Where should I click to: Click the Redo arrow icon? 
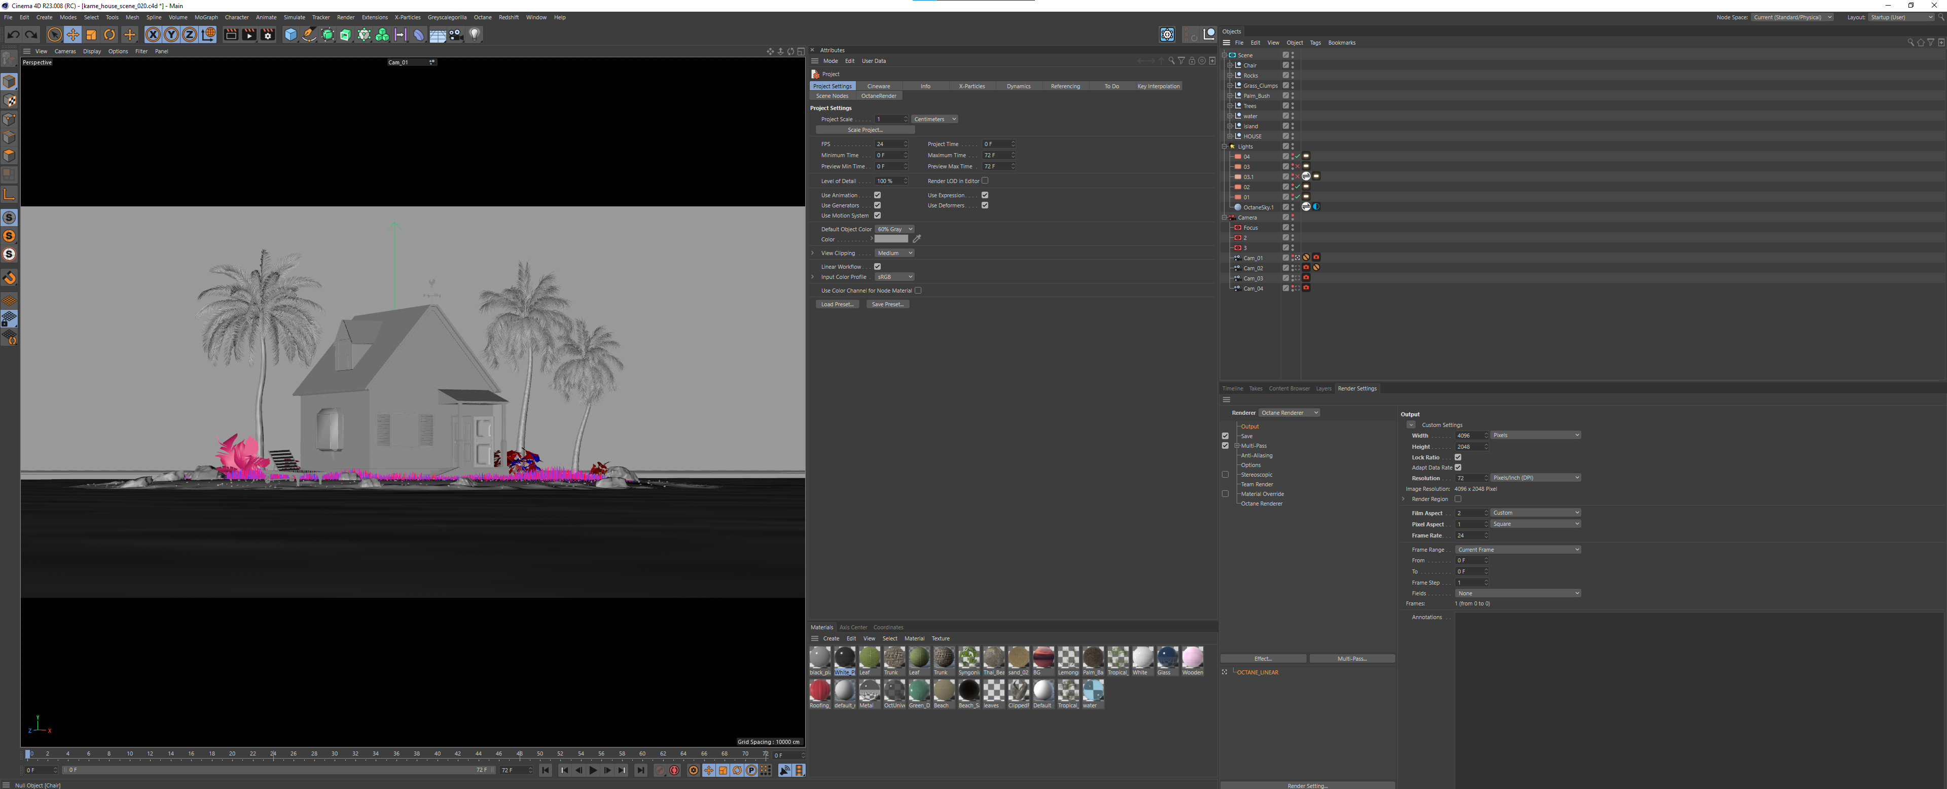pos(31,35)
